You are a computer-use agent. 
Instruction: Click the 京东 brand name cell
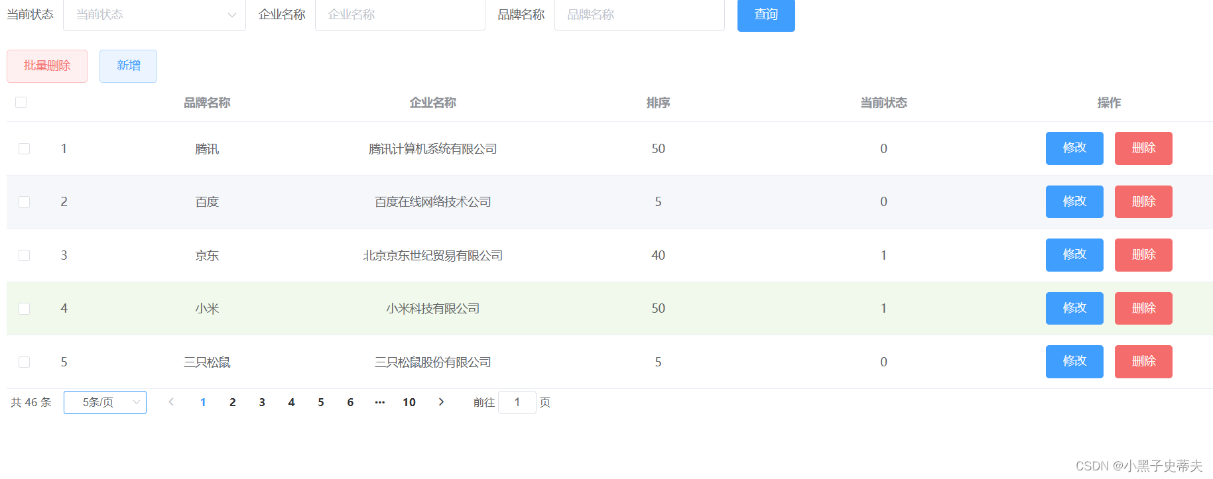[x=207, y=256]
